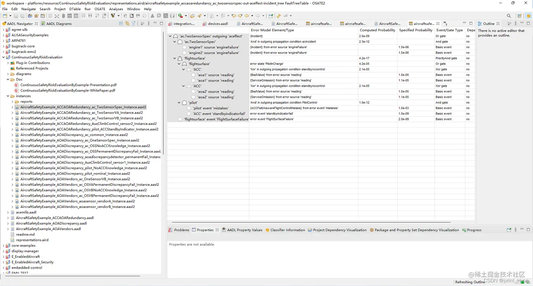Click the Back navigation arrow in toolbar

coord(247,16)
